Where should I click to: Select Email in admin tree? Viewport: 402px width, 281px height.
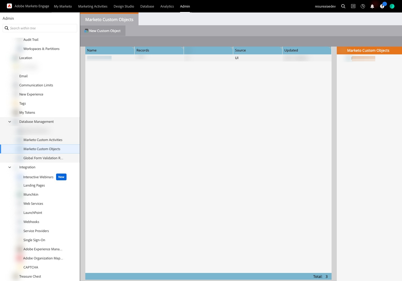23,76
